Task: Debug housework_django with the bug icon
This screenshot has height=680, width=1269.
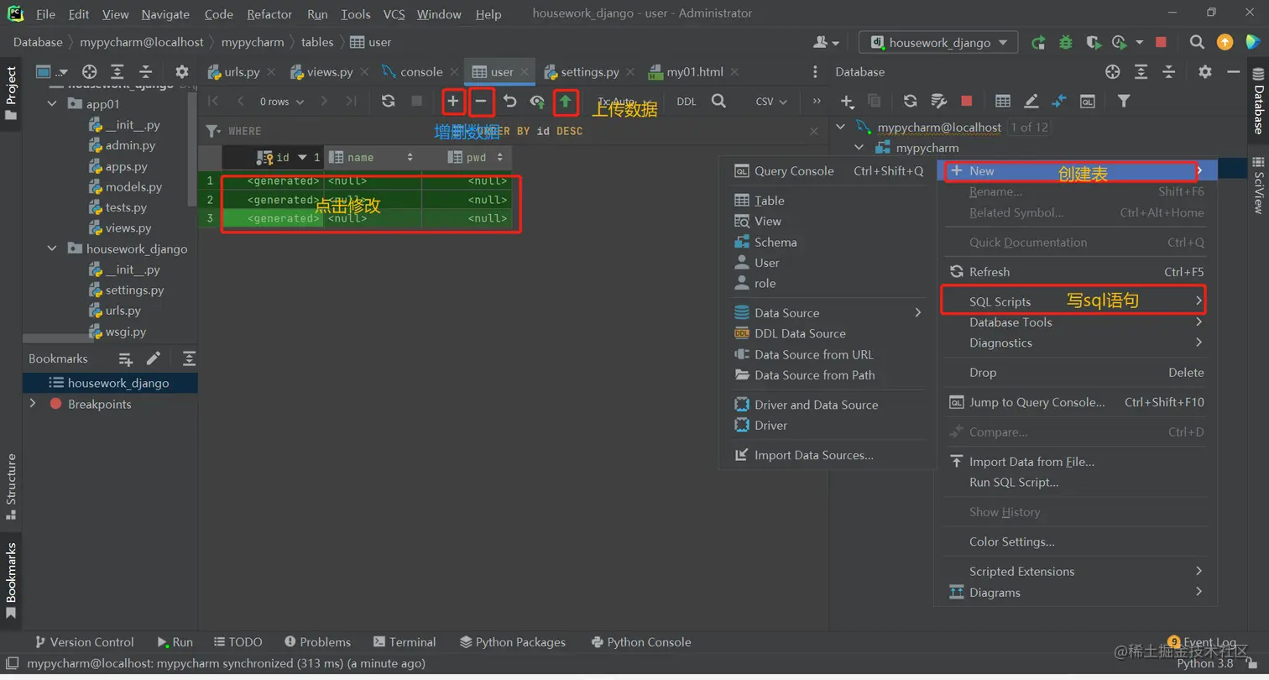Action: pos(1066,42)
